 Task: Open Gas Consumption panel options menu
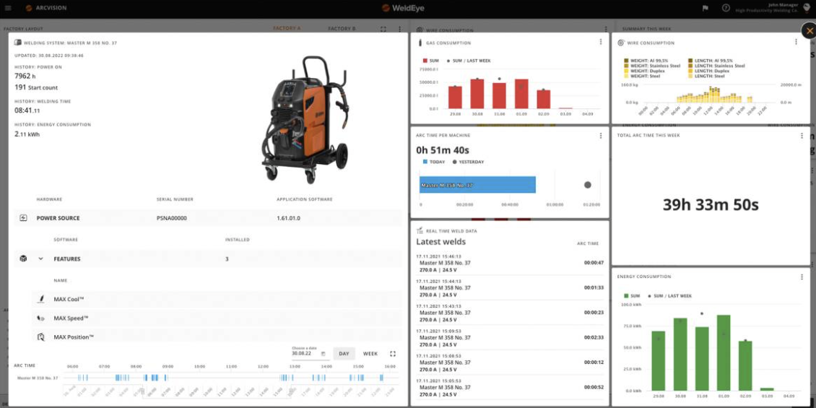tap(601, 43)
